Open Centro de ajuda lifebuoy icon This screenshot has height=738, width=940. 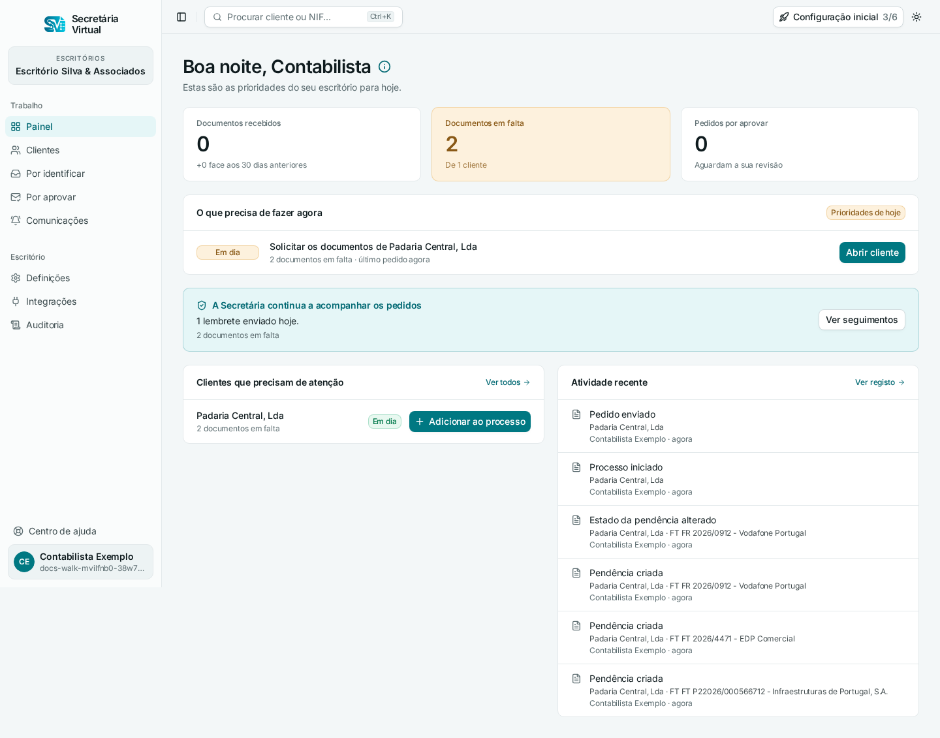point(18,531)
